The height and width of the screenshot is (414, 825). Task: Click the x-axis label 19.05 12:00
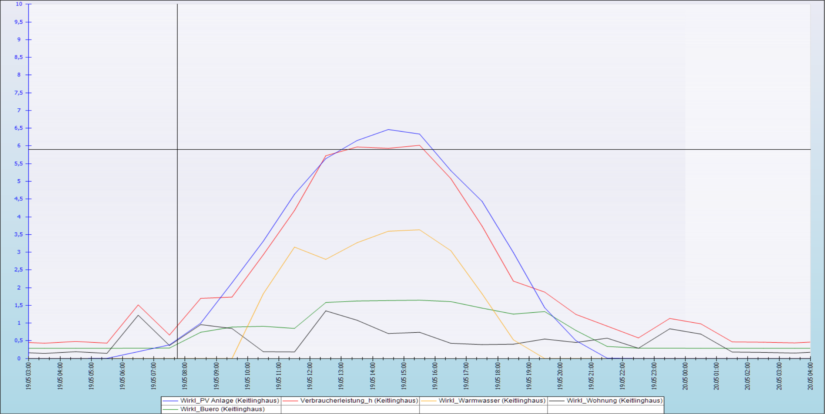coord(310,376)
